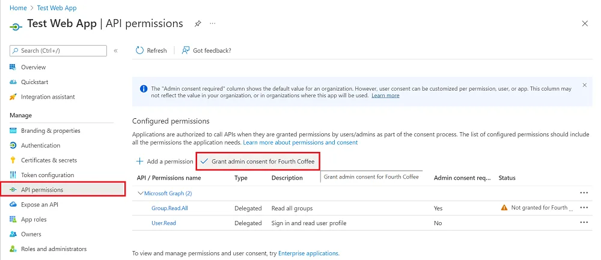
Task: Open the more options ellipsis beside the title
Action: (212, 23)
